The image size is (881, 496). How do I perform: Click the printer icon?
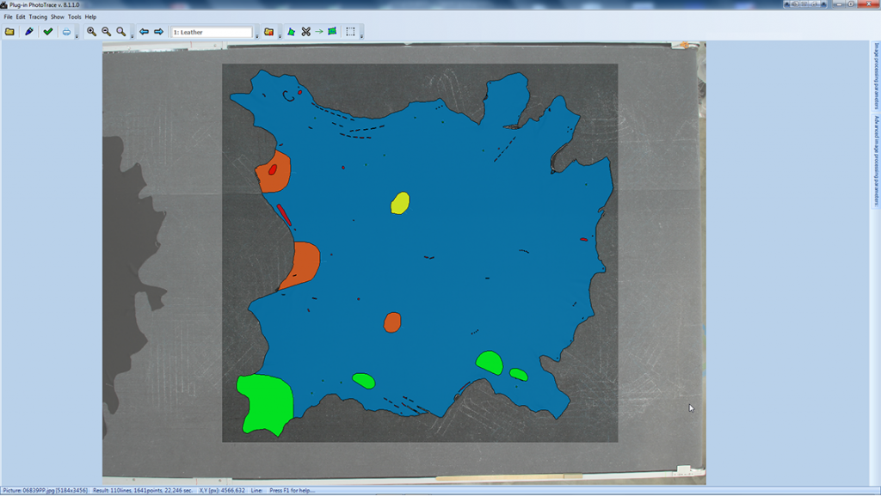click(x=66, y=32)
